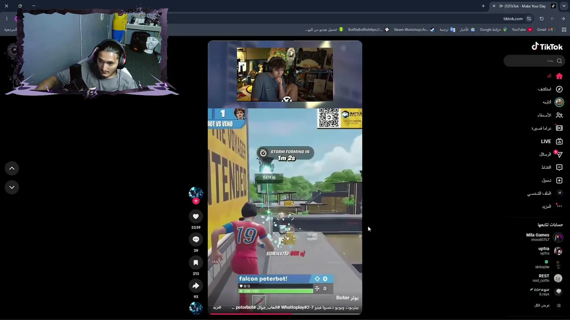The image size is (570, 320).
Task: Open Messages (الرسائل) inbox
Action: [x=551, y=154]
